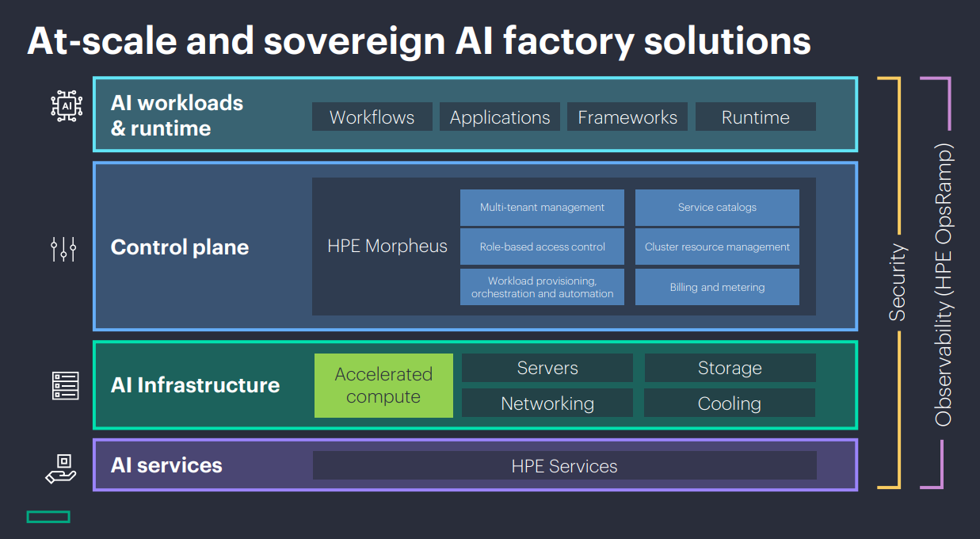The height and width of the screenshot is (539, 980).
Task: Click the Cooling box
Action: 730,403
